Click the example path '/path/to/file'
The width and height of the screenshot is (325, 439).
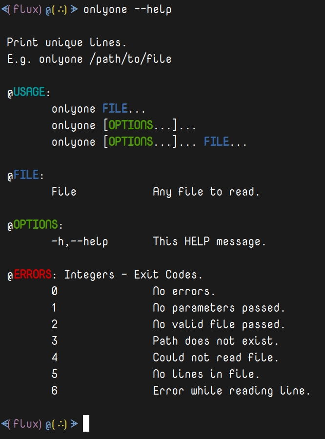(x=130, y=60)
